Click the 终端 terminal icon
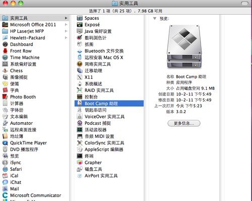 (x=80, y=156)
